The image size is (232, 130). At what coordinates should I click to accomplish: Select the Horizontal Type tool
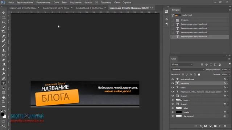pyautogui.click(x=3, y=83)
